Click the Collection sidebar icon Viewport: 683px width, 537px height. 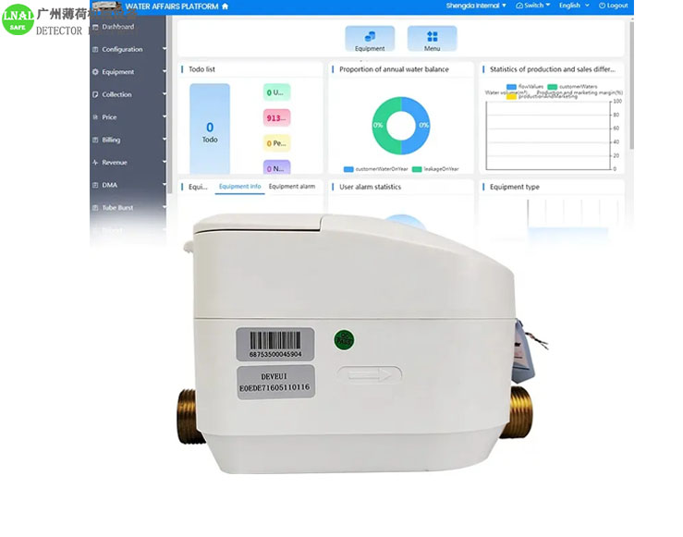point(95,94)
